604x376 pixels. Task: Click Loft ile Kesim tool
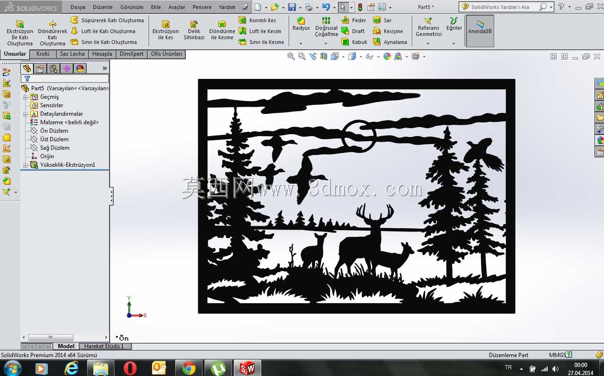pyautogui.click(x=259, y=31)
